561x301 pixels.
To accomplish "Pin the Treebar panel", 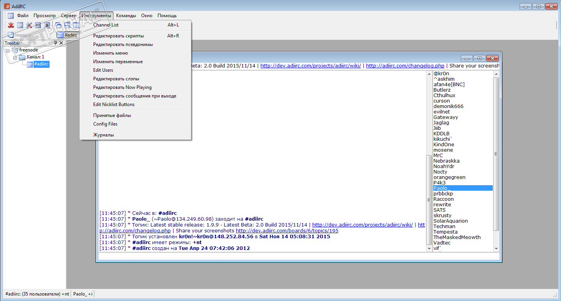I will click(55, 43).
